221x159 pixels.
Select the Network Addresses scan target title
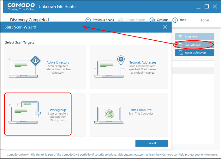142,62
